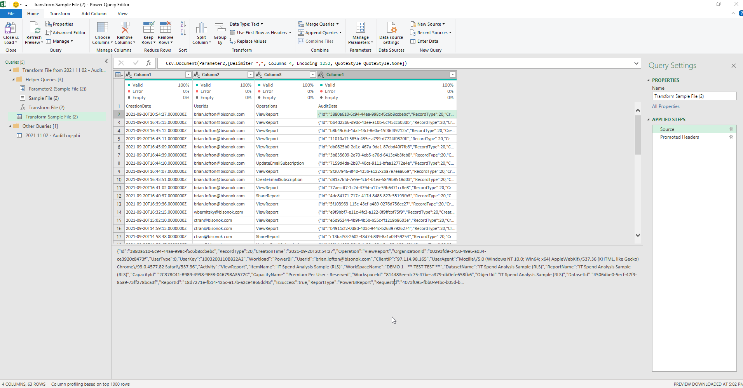Select the UpdateEmailSubscription cell
This screenshot has height=388, width=743.
click(x=286, y=163)
